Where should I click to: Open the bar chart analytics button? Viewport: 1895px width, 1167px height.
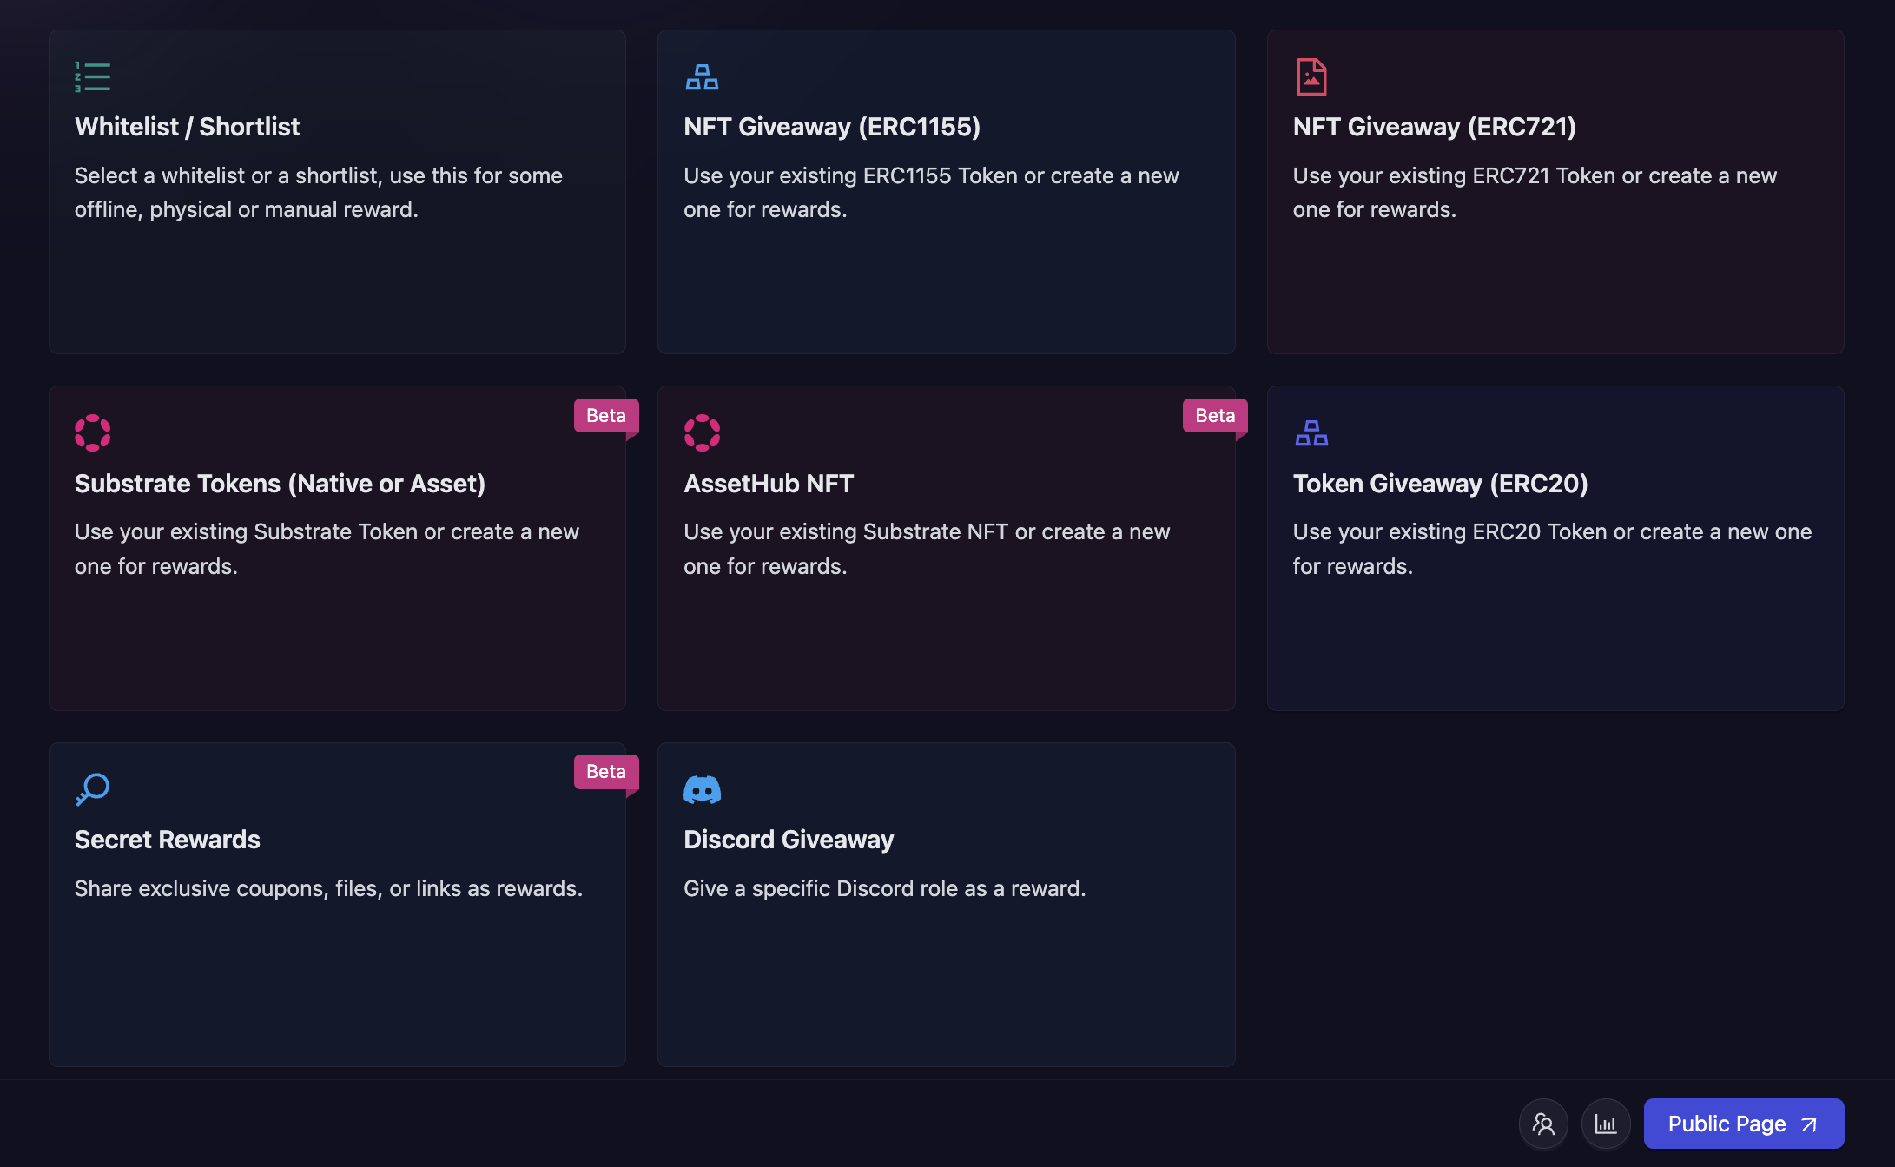point(1606,1124)
